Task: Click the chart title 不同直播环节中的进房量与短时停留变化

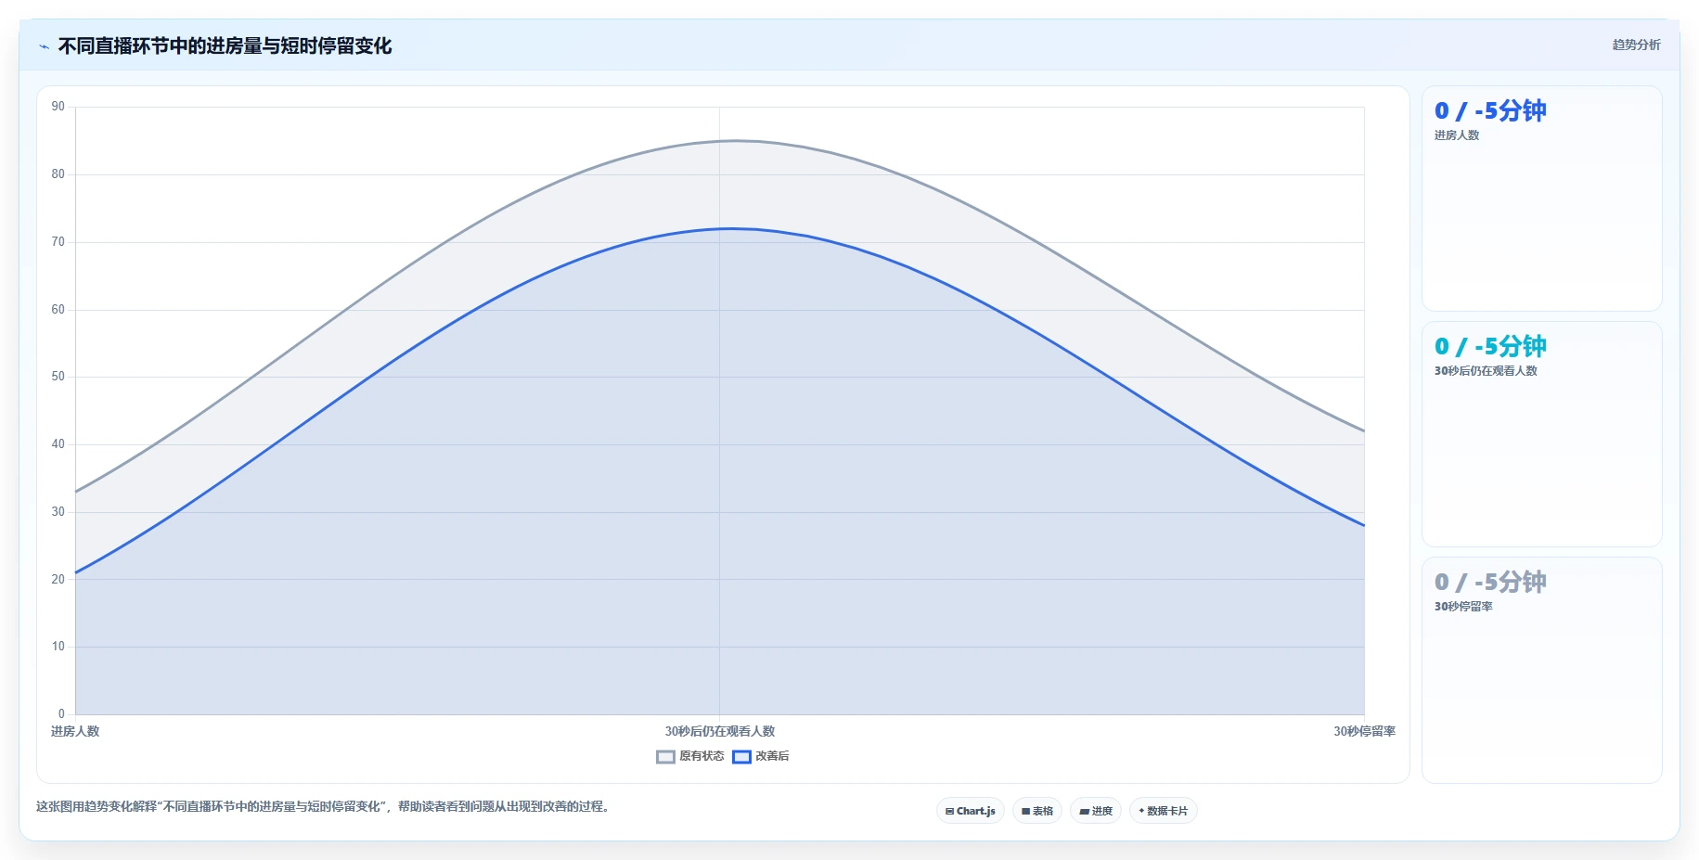Action: tap(225, 45)
